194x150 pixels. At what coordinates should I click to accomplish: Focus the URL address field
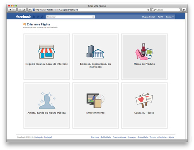(91, 10)
